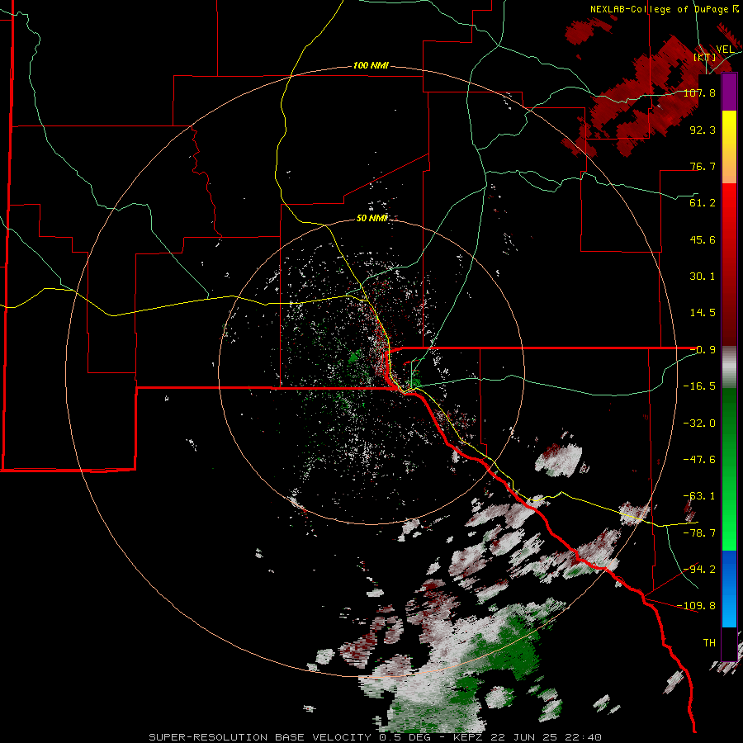Image resolution: width=743 pixels, height=743 pixels.
Task: Click the yellow segment of the color bar
Action: (729, 147)
